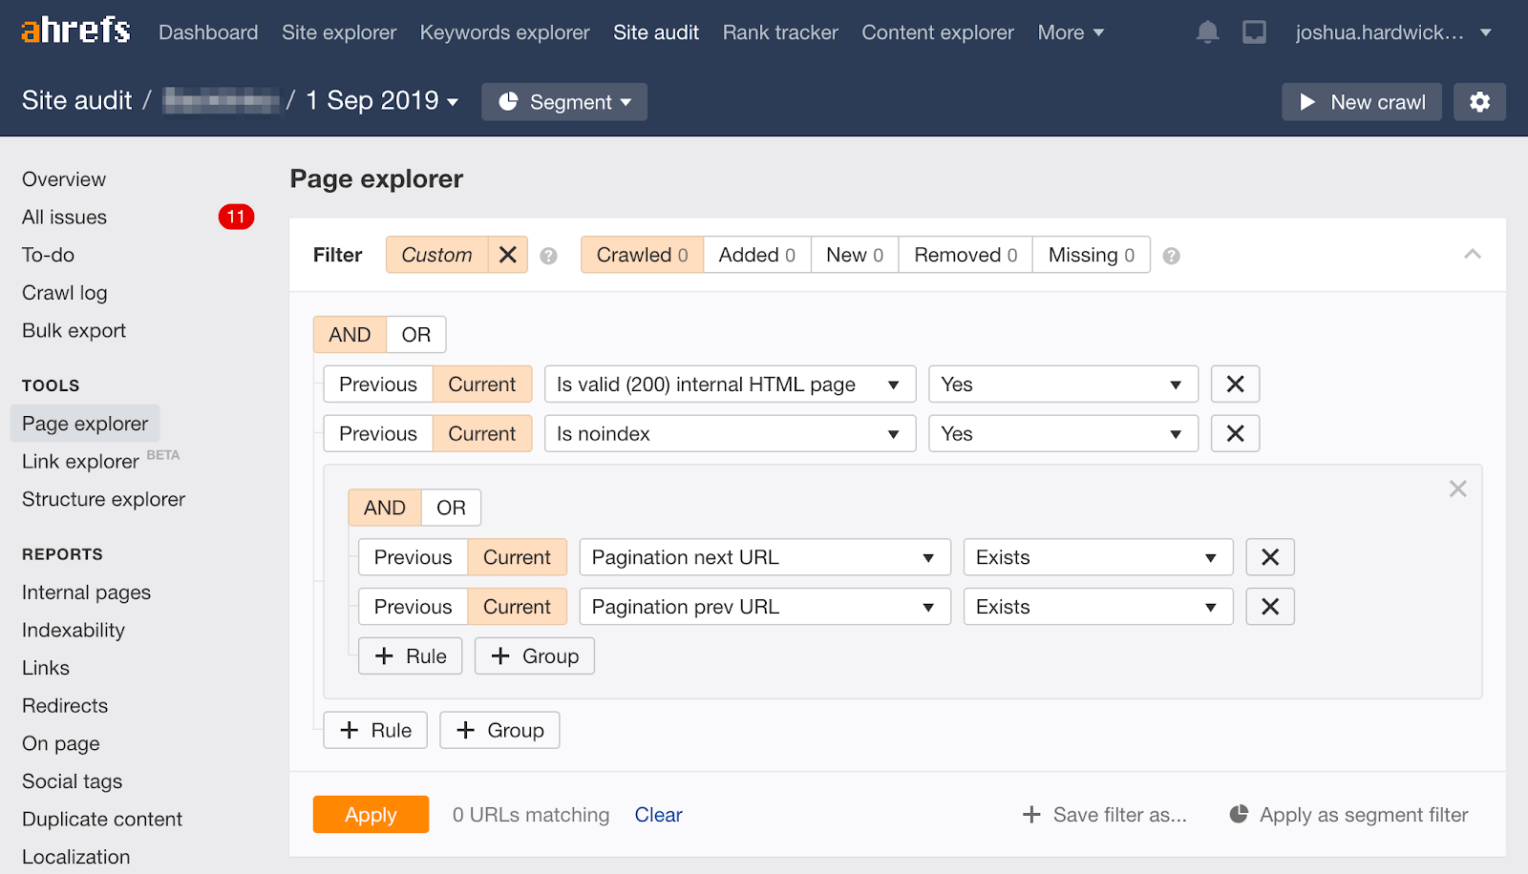Clear all filter rules

coord(658,814)
